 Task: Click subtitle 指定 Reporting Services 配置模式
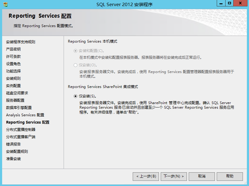click(44, 26)
